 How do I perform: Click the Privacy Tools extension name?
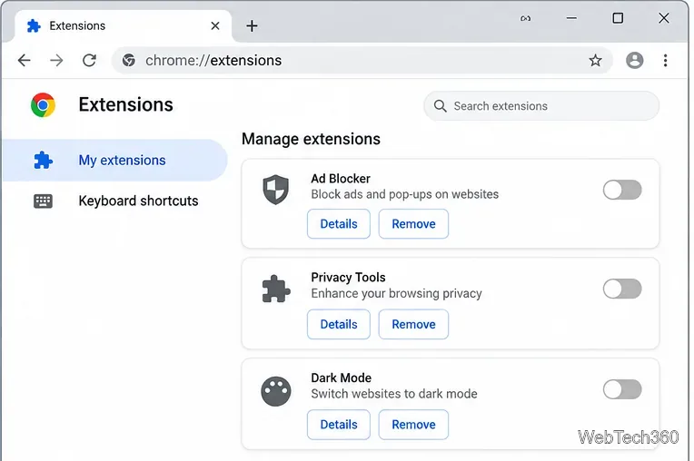tap(348, 278)
